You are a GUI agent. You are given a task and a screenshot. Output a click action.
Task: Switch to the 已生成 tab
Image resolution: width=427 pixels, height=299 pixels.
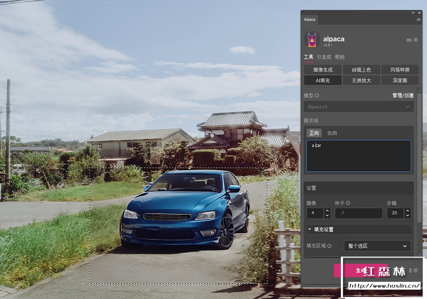tap(324, 57)
